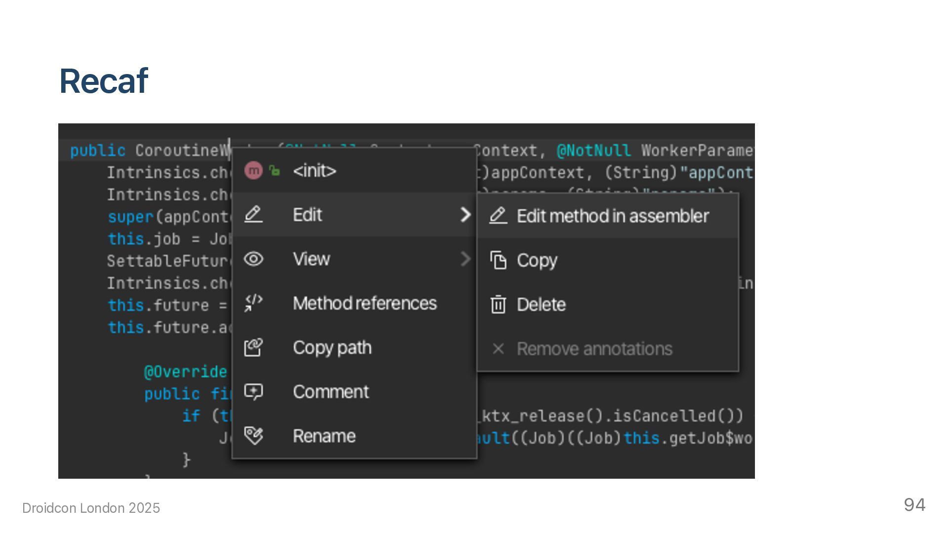Click the green access modifier icon

[x=274, y=171]
